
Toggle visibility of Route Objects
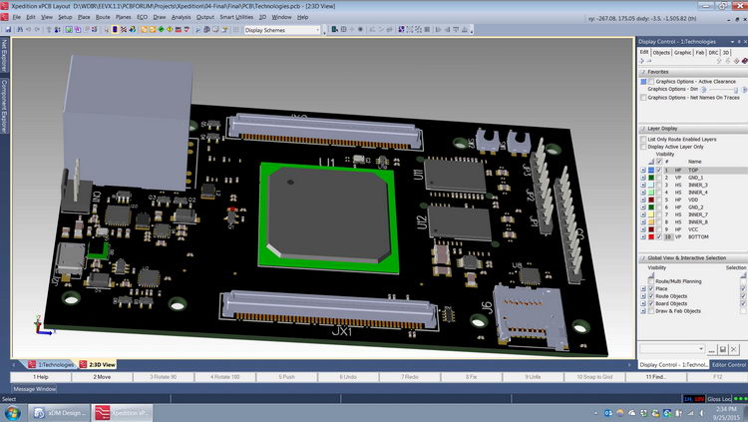[651, 297]
